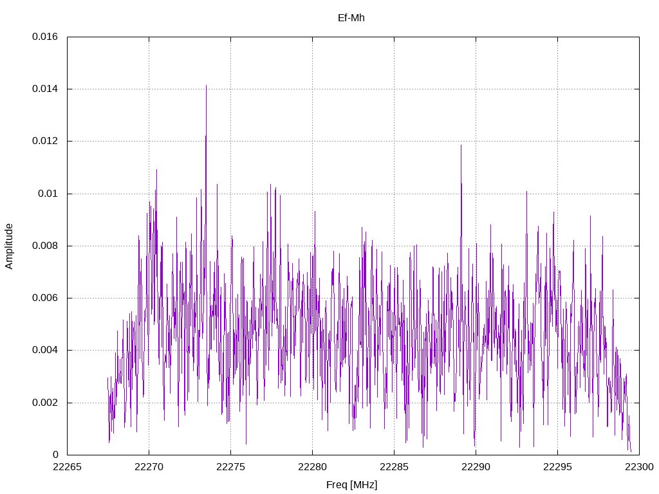Click the tallest spectrum peak above 0.014
This screenshot has height=494, width=659.
click(x=206, y=86)
